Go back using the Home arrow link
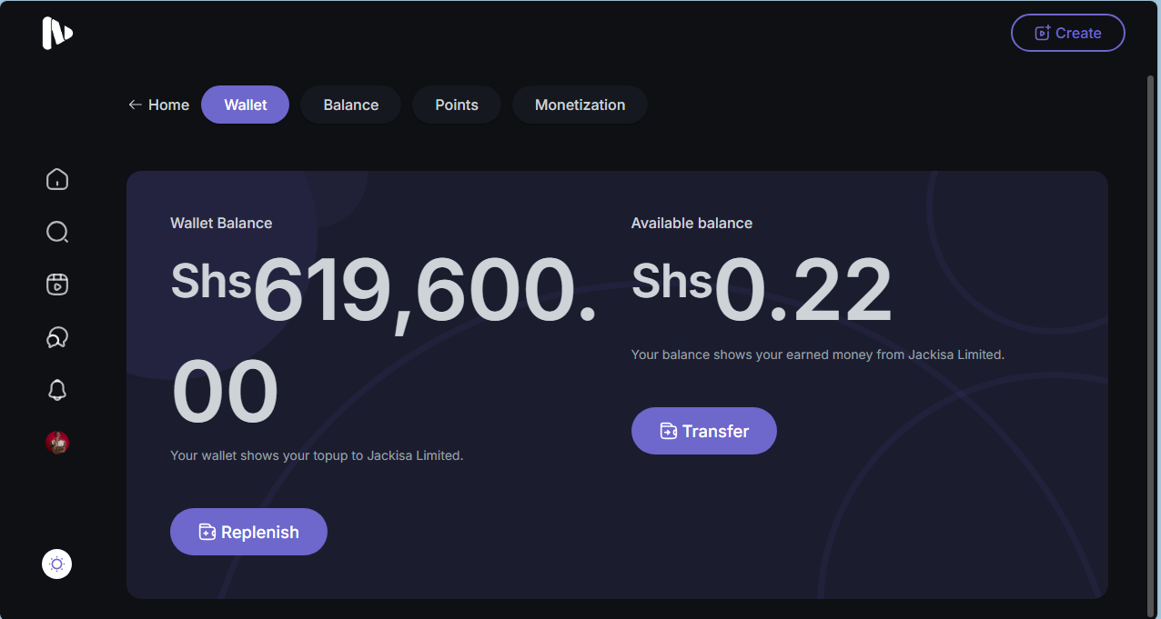Image resolution: width=1161 pixels, height=619 pixels. (x=159, y=105)
